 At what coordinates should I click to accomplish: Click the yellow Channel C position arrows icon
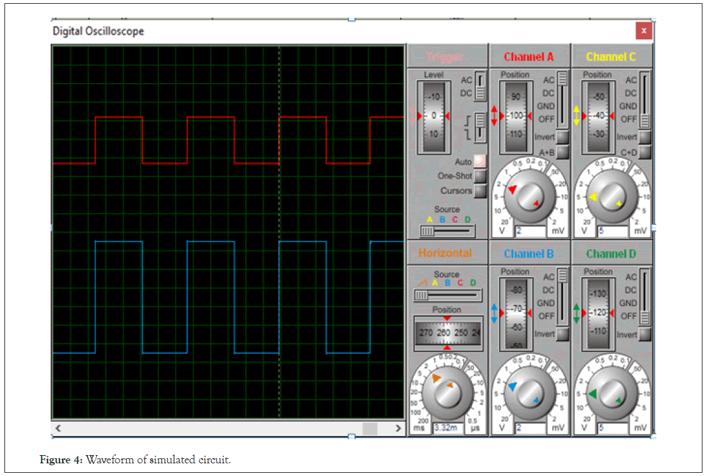pos(576,115)
